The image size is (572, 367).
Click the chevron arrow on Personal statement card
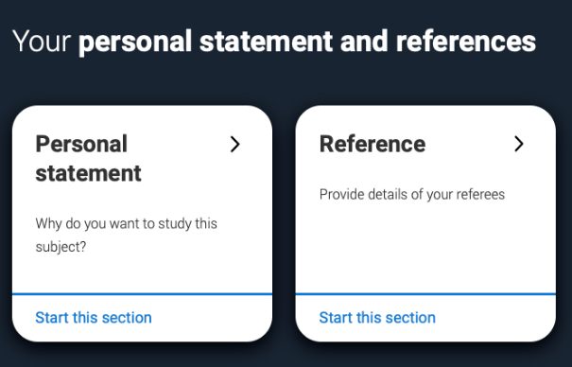coord(235,144)
